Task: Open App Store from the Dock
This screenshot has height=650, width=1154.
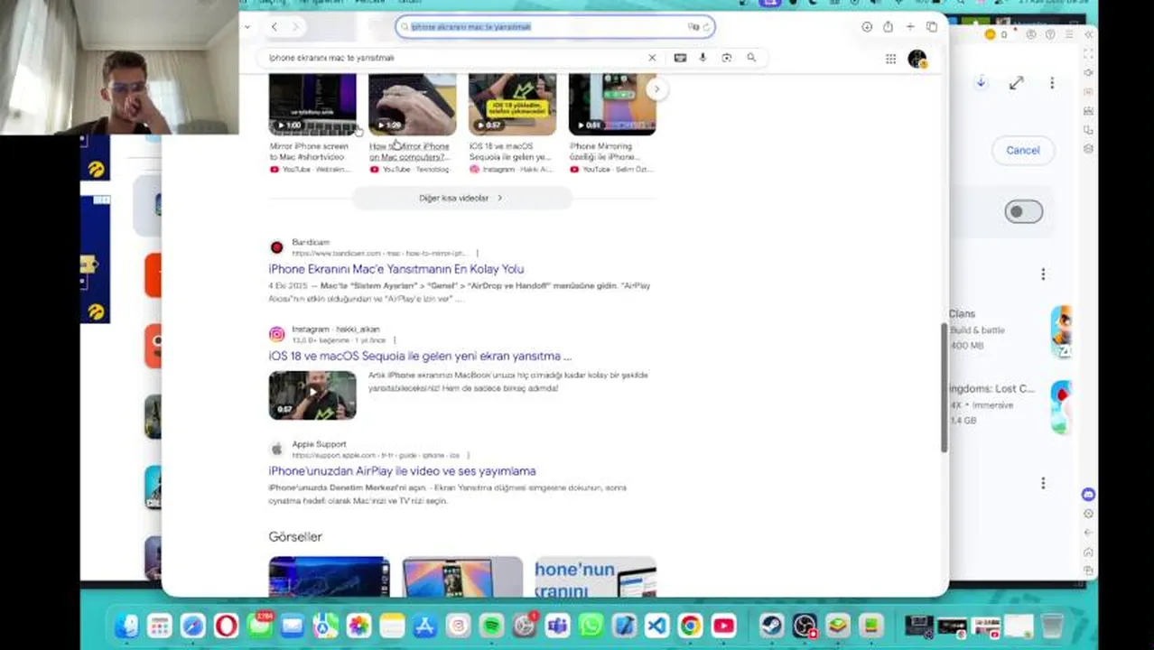Action: [424, 626]
